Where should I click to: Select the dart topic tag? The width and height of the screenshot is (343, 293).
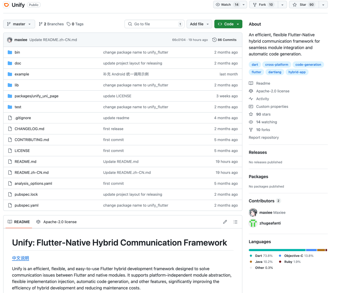255,65
